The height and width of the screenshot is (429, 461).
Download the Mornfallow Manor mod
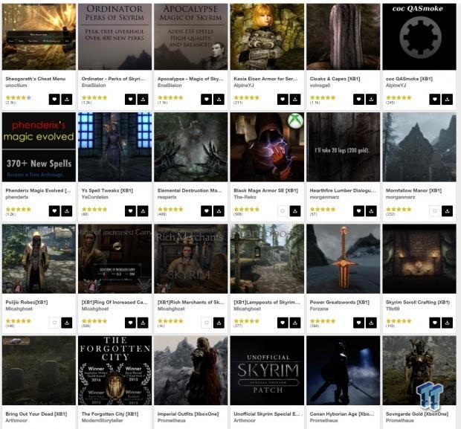[447, 211]
